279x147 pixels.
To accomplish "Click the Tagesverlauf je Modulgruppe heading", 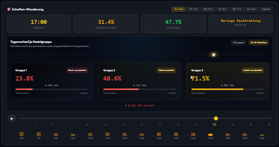I will (x=31, y=42).
